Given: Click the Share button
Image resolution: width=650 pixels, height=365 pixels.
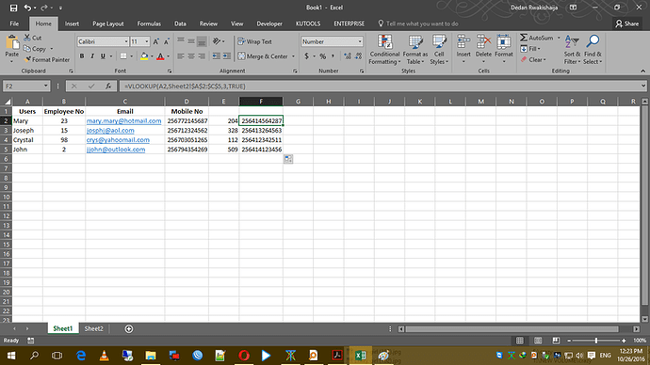Looking at the screenshot, I should pos(627,24).
